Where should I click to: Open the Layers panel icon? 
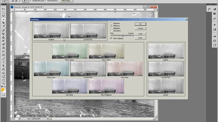coord(215,36)
